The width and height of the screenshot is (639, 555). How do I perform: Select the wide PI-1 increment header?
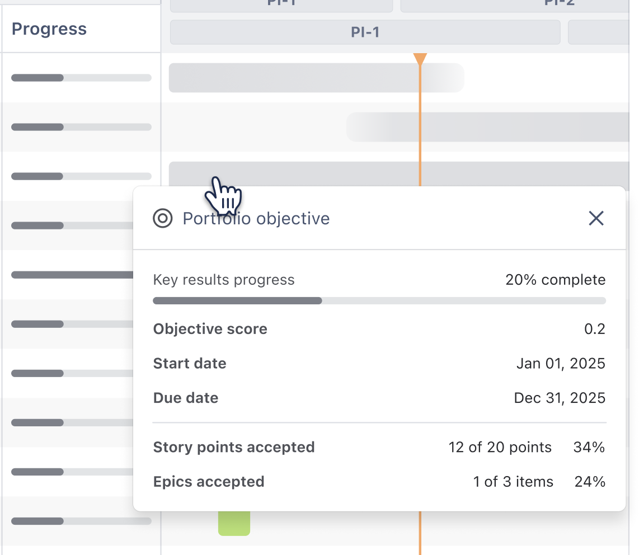(x=365, y=32)
